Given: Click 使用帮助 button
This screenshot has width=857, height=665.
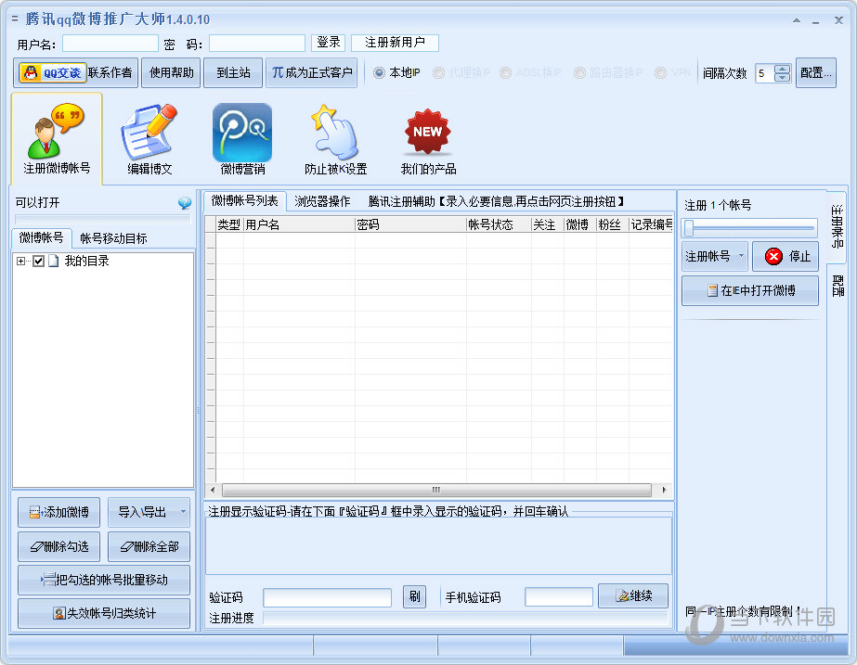Looking at the screenshot, I should point(171,72).
